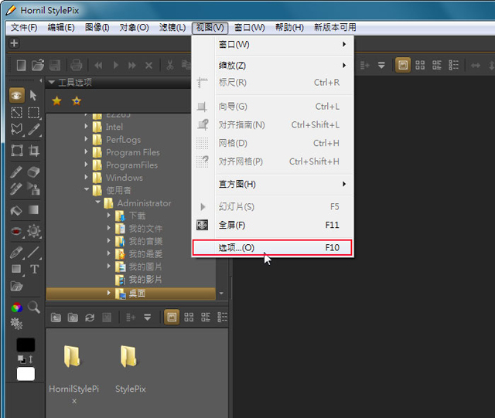The width and height of the screenshot is (495, 418).
Task: Switch to tiles view in lower browser toolbar
Action: pos(189,317)
